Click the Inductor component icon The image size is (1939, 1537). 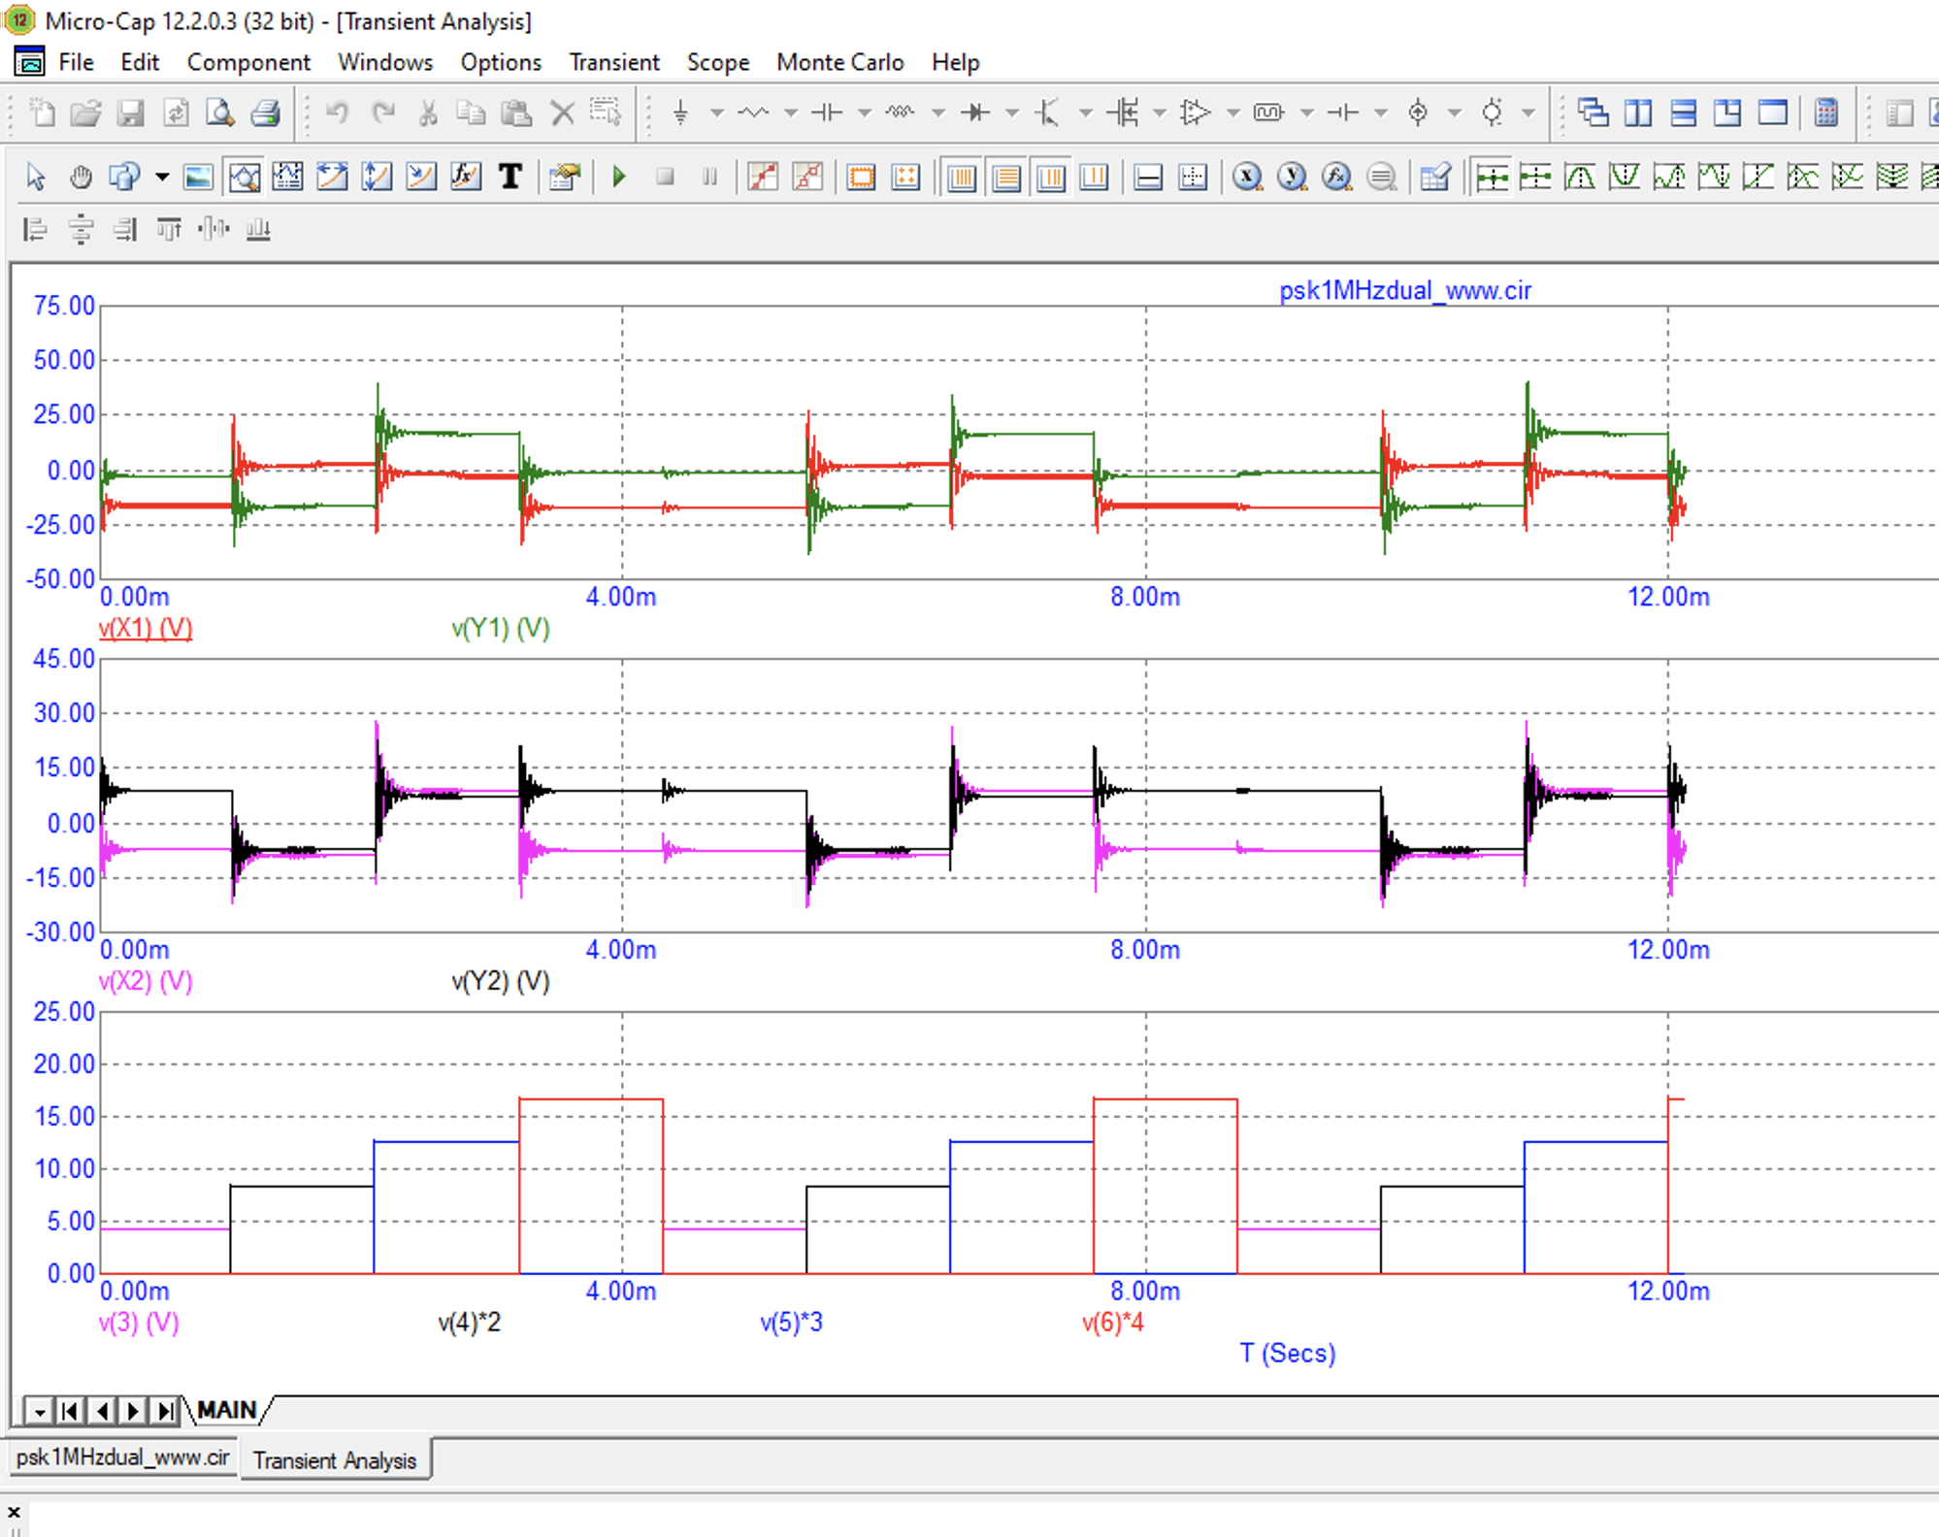901,114
